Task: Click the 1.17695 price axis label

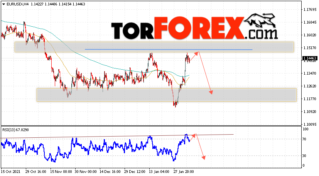Action: (x=310, y=10)
